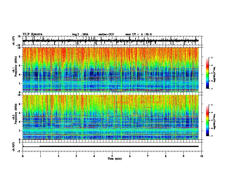227x175 pixels.
Task: Click the ch.1 spectrogram color scale bar
Action: [x=208, y=73]
